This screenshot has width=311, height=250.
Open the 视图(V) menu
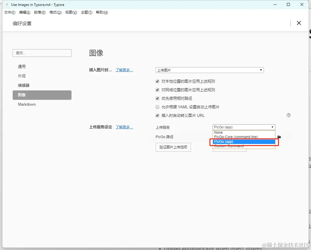[71, 12]
